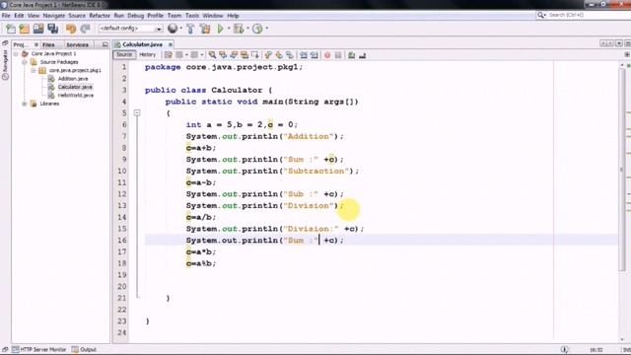This screenshot has width=631, height=355.
Task: Open the Profile Project dropdown arrow
Action: pos(266,29)
